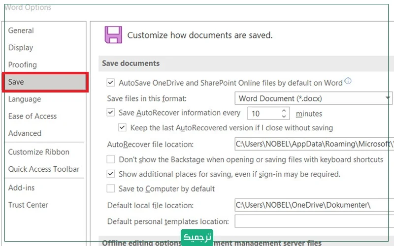
Task: Toggle Show additional places for saving
Action: point(111,174)
